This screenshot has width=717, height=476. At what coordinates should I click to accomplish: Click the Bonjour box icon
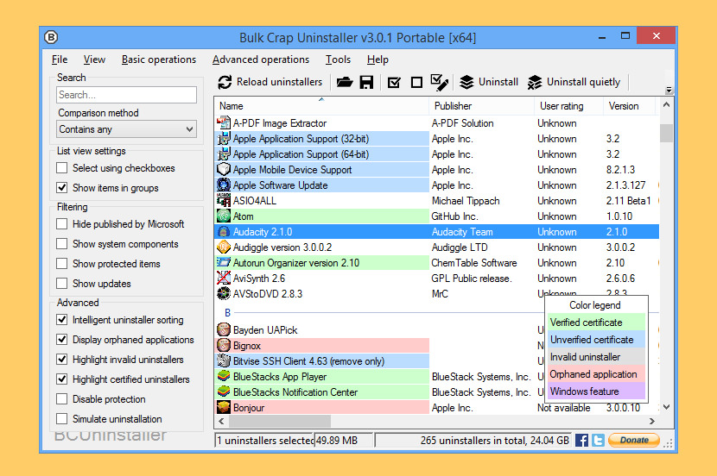coord(224,407)
